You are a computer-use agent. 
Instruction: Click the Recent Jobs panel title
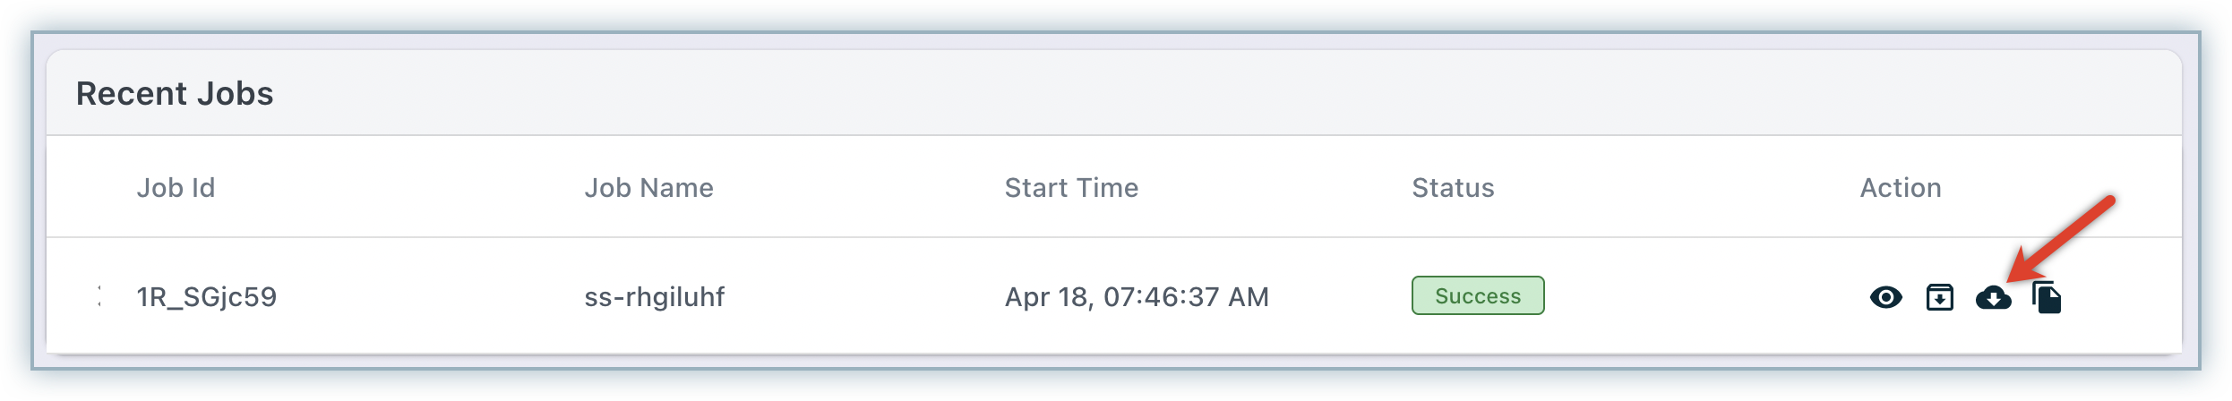pyautogui.click(x=175, y=94)
